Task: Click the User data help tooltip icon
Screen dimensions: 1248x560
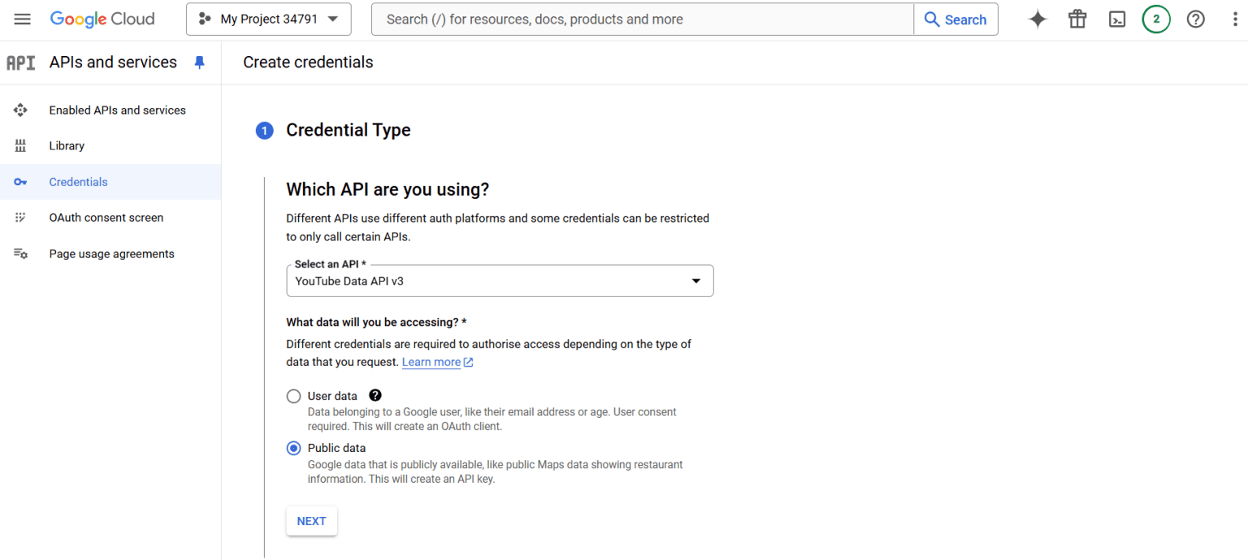Action: 375,396
